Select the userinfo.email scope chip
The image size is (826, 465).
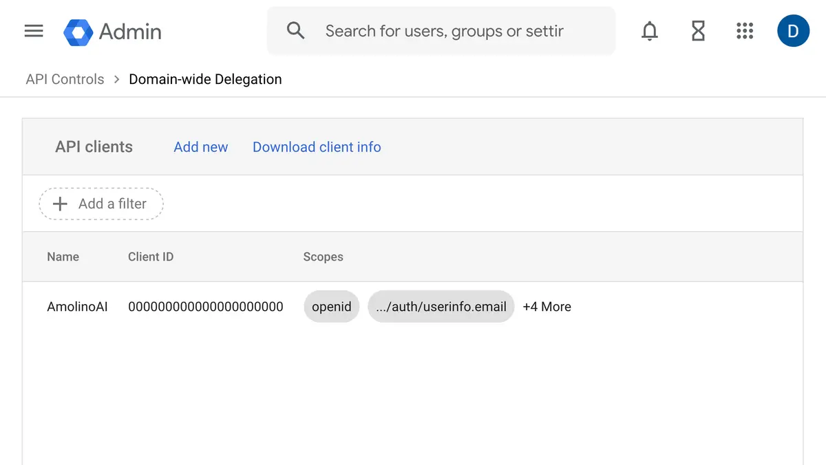(x=441, y=307)
